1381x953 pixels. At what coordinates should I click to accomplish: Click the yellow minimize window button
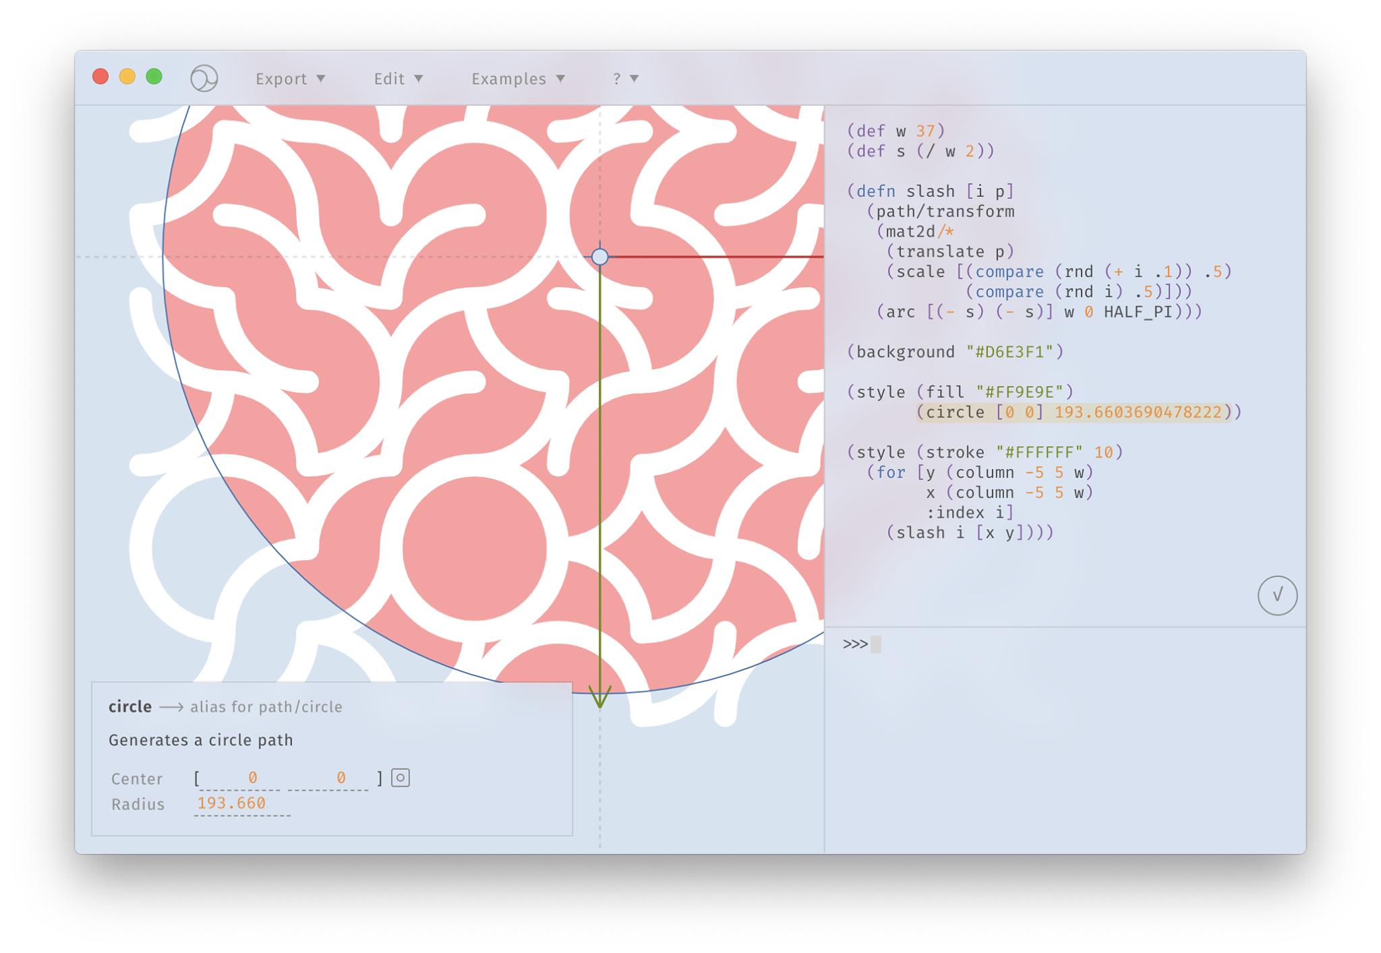(127, 77)
